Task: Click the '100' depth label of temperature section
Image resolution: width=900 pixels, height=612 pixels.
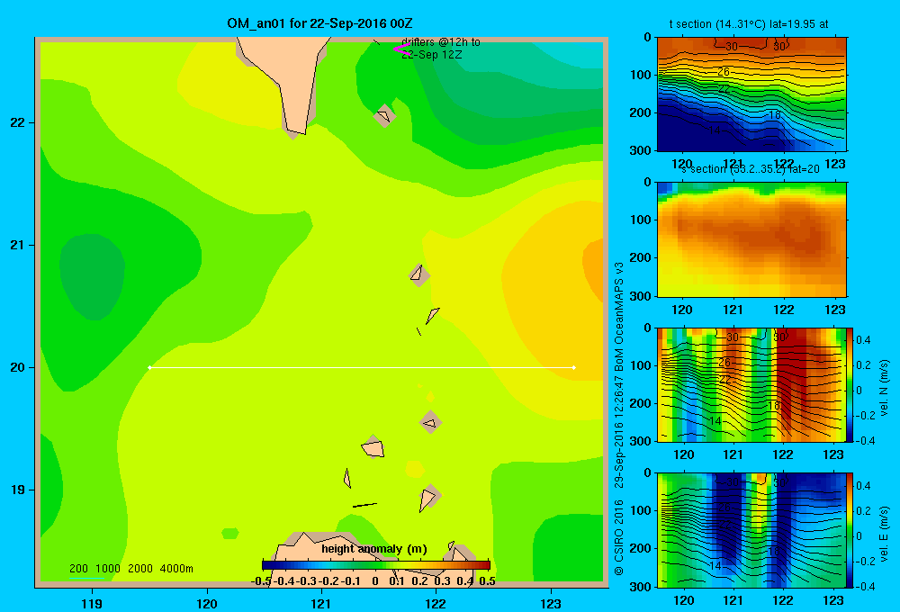Action: point(640,75)
